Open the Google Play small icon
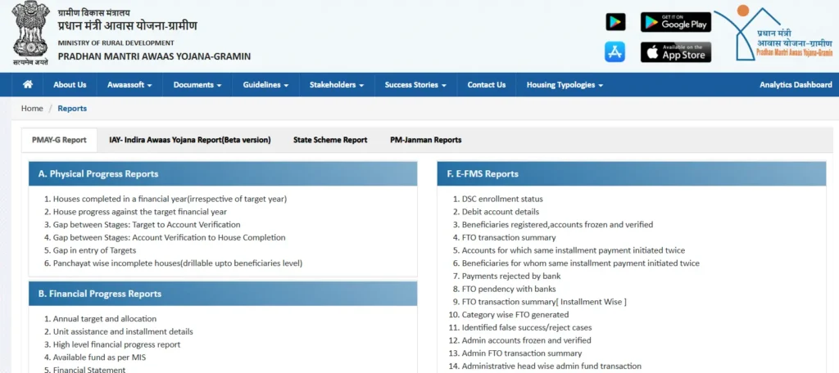This screenshot has height=373, width=839. (615, 22)
